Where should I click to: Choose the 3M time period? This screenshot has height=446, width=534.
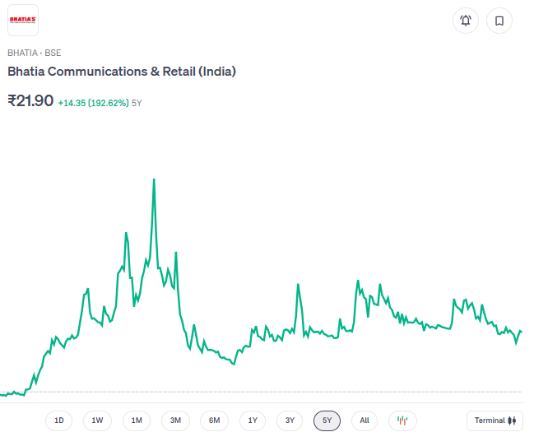point(175,420)
